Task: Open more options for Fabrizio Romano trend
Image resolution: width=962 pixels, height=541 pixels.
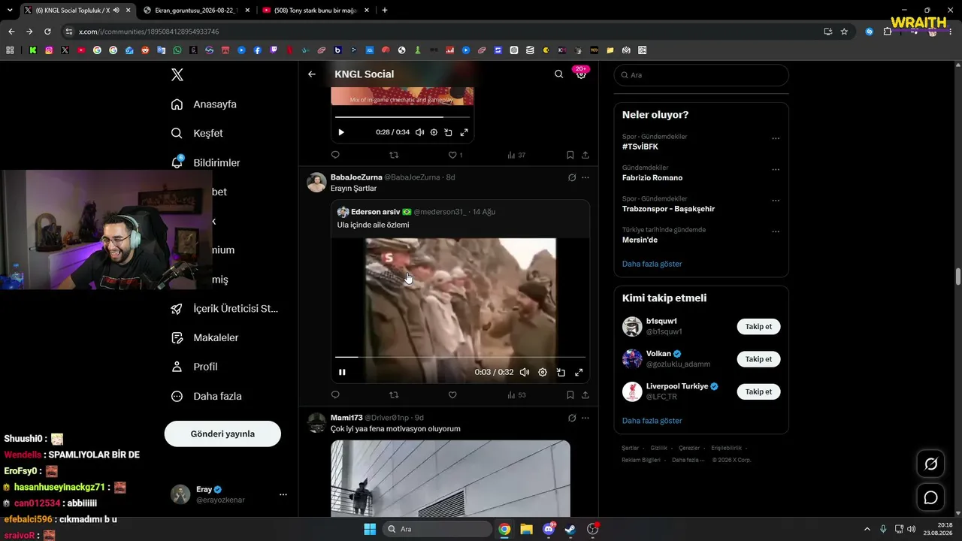Action: pos(776,169)
